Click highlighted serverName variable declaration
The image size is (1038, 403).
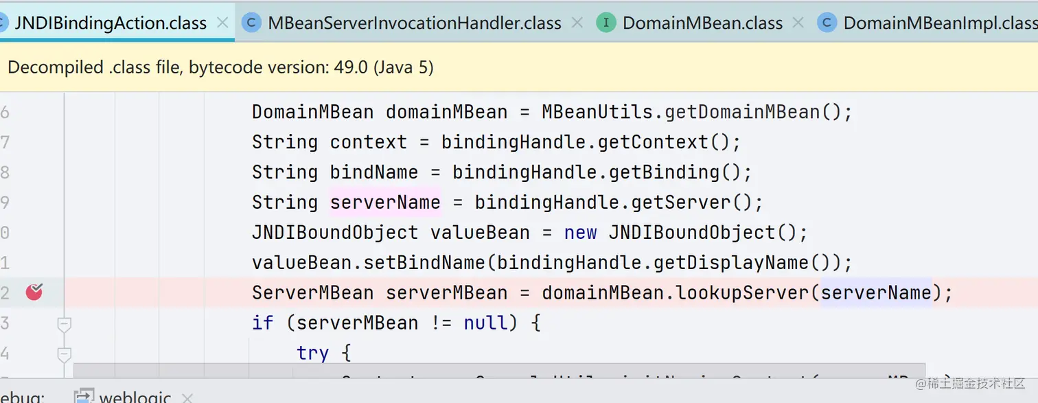pyautogui.click(x=385, y=203)
